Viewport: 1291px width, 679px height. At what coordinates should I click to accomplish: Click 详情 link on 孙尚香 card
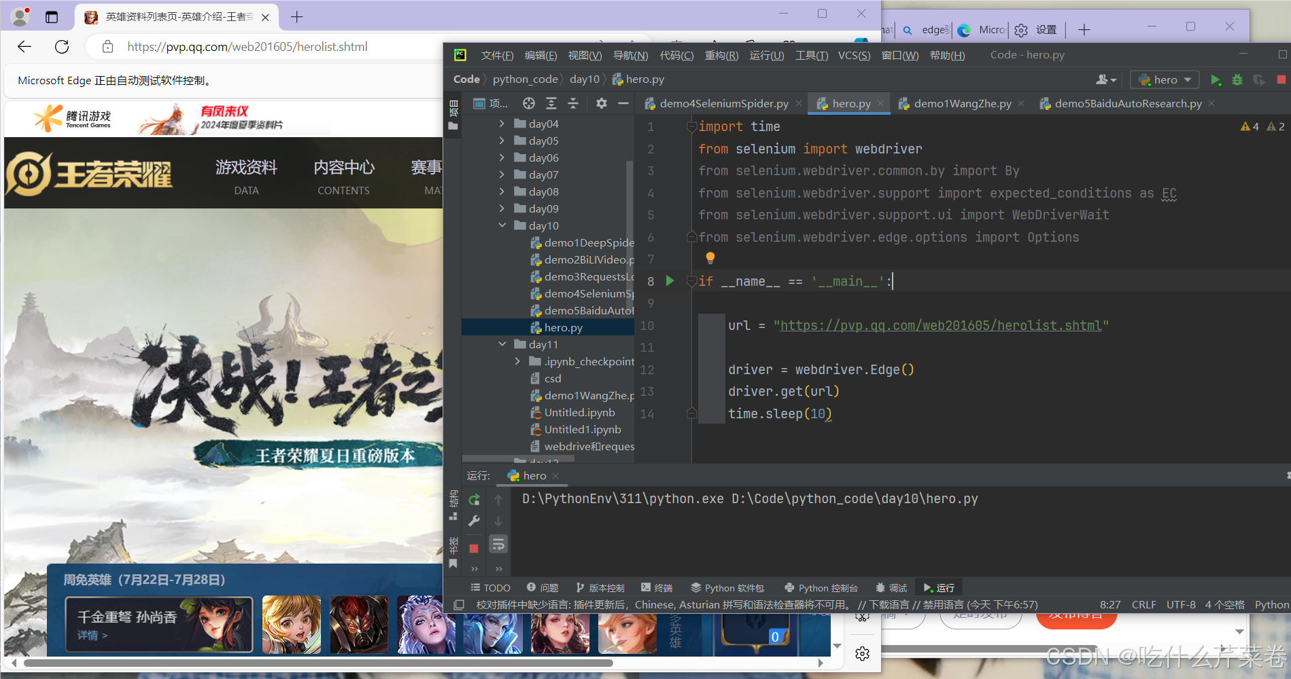92,636
